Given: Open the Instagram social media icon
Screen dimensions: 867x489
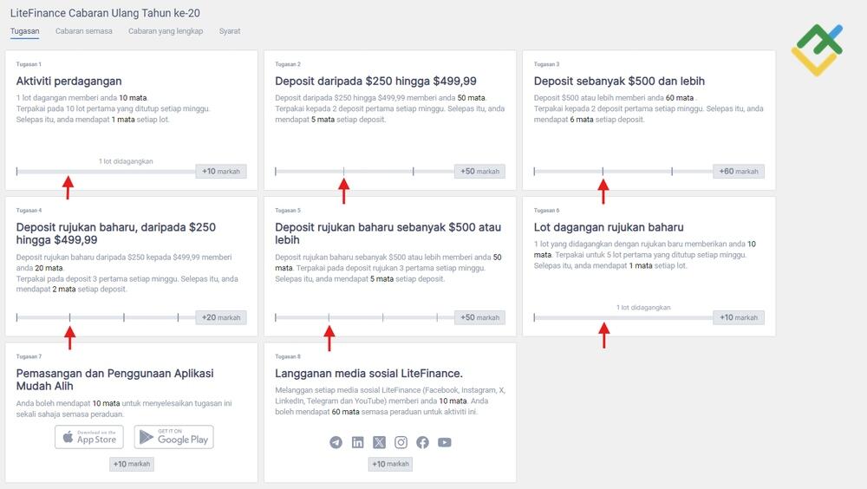Looking at the screenshot, I should (x=401, y=442).
